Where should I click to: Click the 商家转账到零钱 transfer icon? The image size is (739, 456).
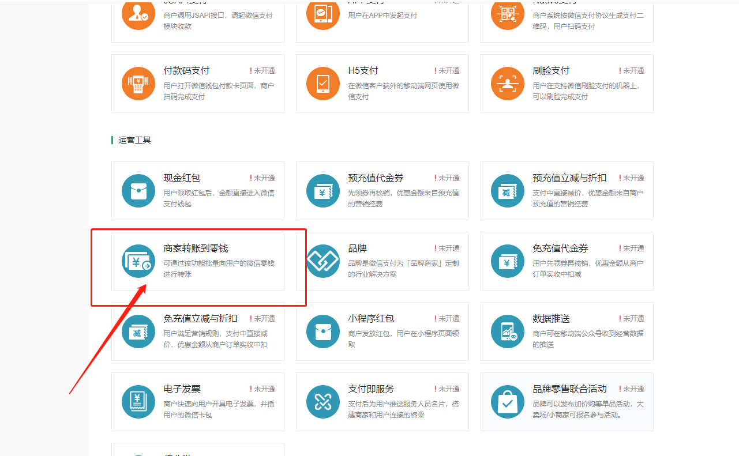pyautogui.click(x=138, y=261)
